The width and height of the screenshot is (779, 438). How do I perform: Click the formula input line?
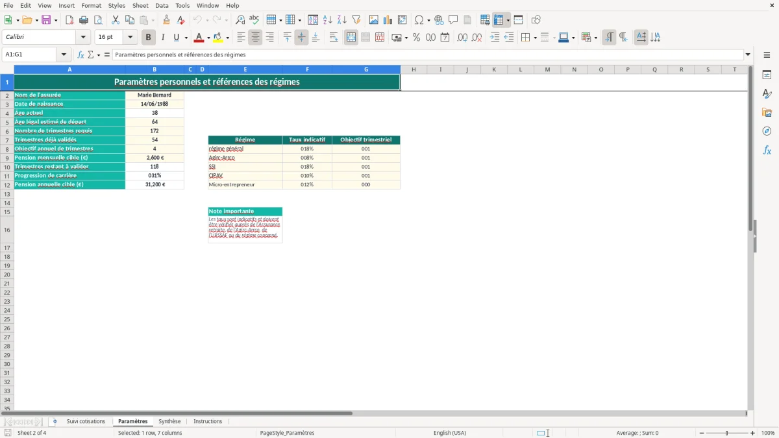point(428,55)
